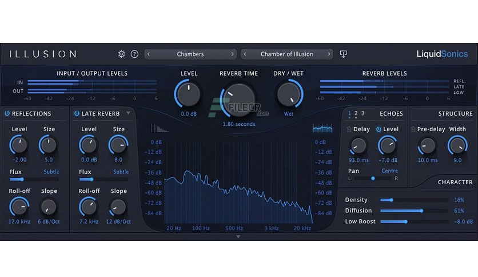The height and width of the screenshot is (277, 478).
Task: Click the Late Reverb Subtle flux value
Action: pos(121,172)
